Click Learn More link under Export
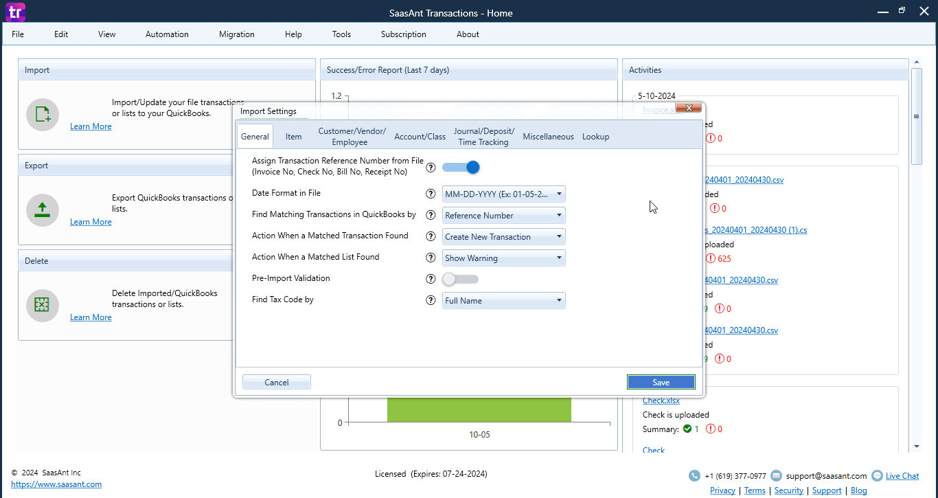Viewport: 938px width, 498px height. pos(91,222)
